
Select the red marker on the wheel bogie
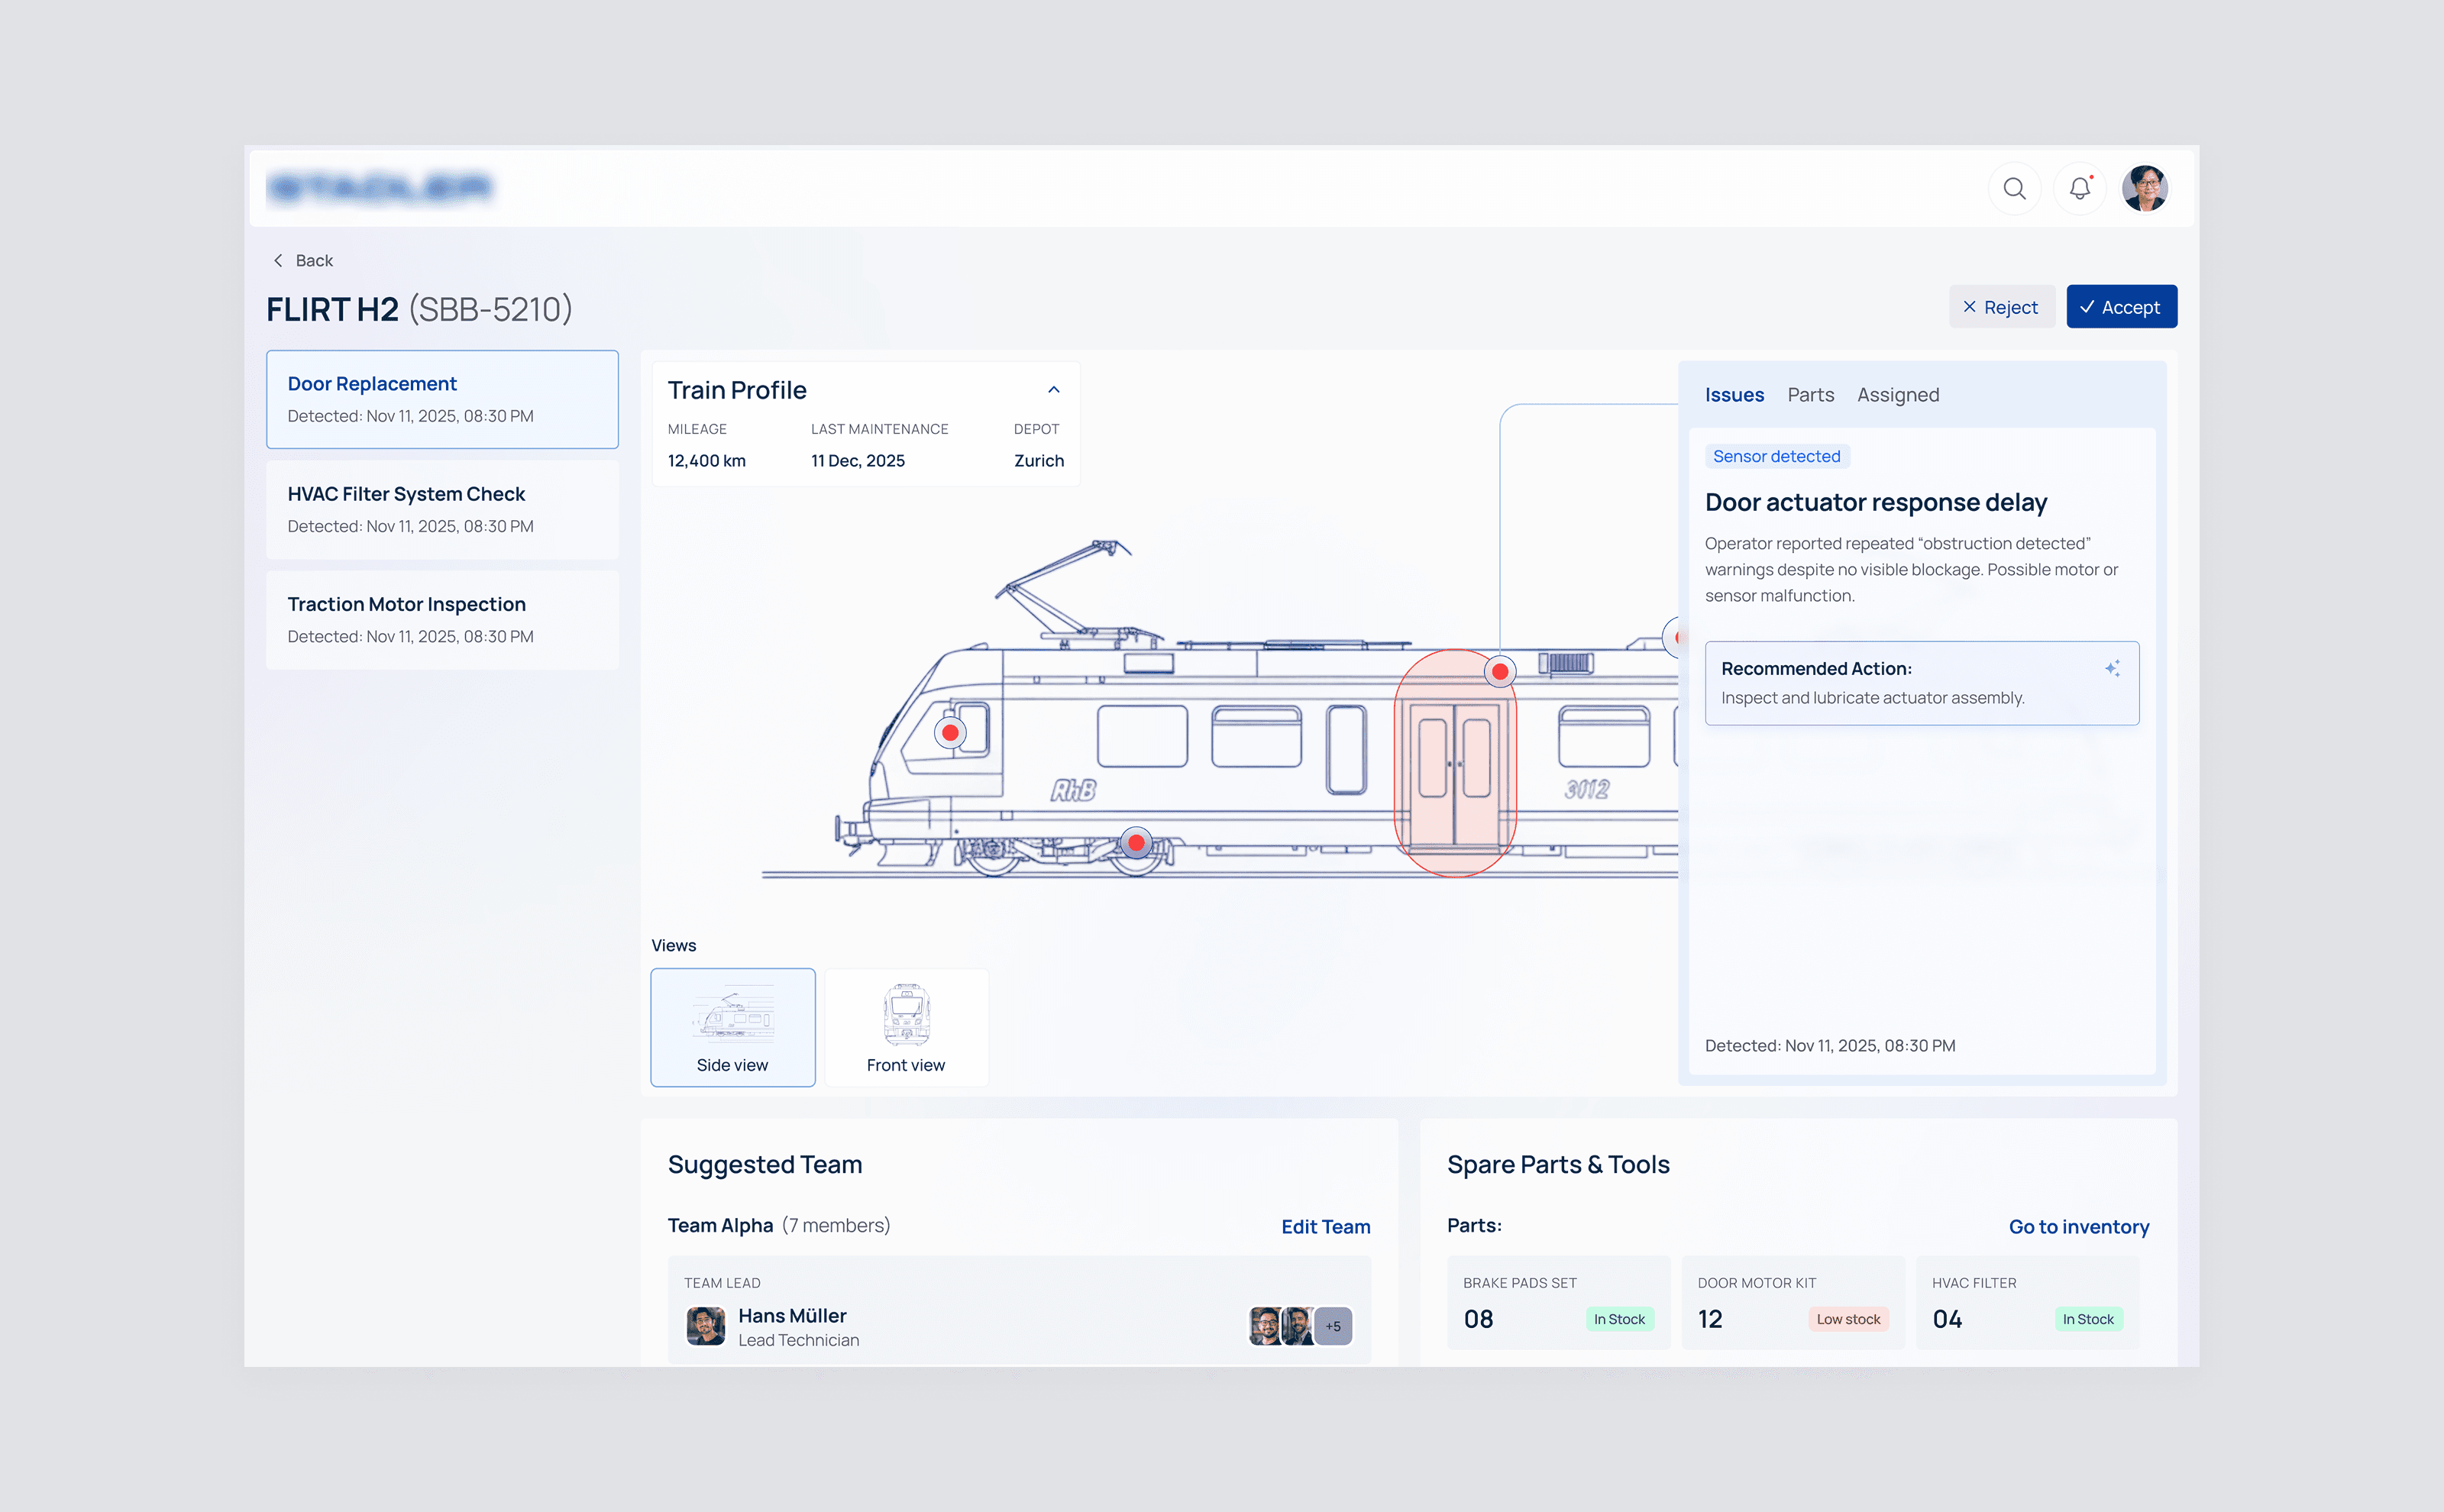pos(1136,843)
